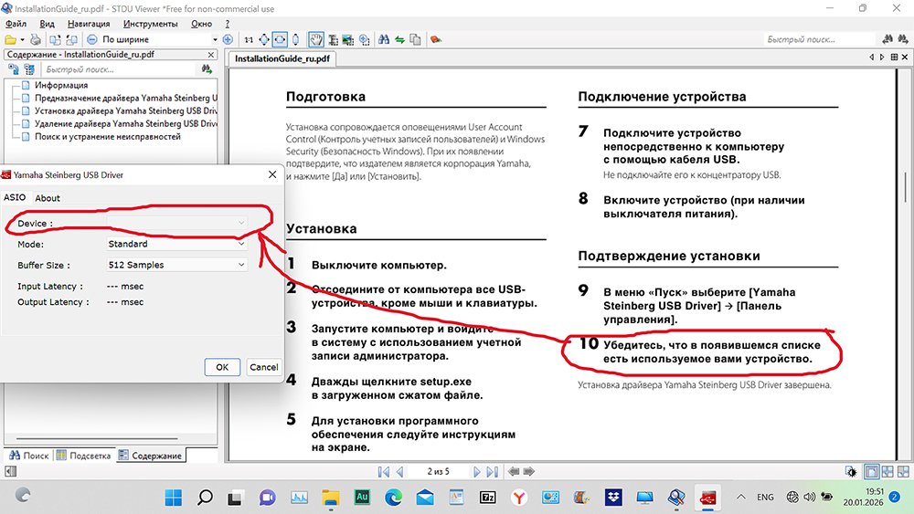
Task: Select the InstallationGuide_ru.pdf document tab
Action: [x=282, y=58]
